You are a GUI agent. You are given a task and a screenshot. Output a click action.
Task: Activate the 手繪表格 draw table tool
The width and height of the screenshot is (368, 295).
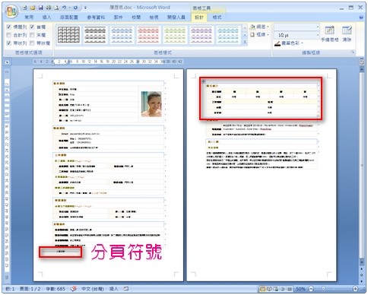click(x=329, y=33)
